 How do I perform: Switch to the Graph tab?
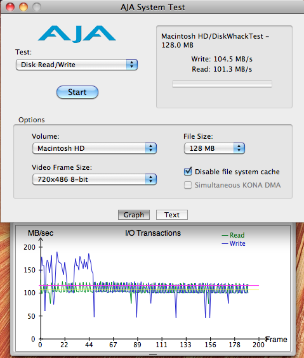134,215
